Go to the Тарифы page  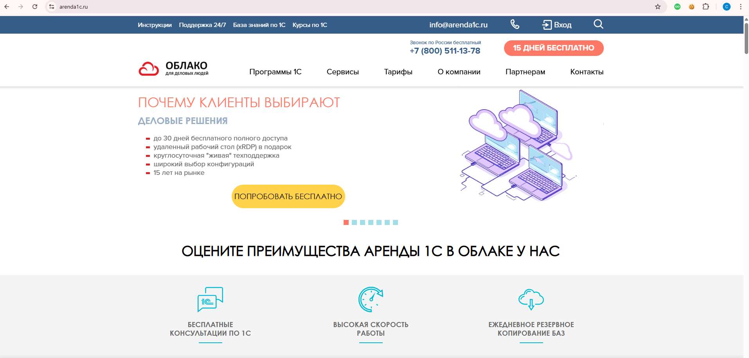coord(398,72)
